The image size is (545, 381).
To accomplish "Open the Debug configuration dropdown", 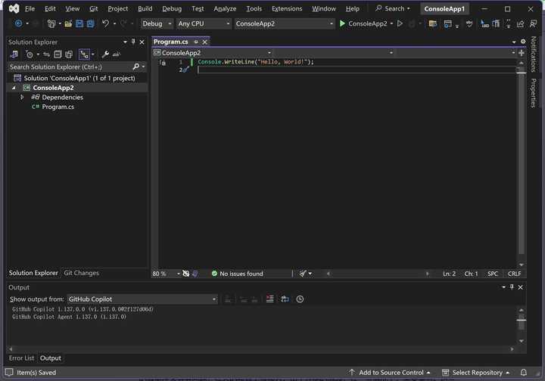I will (x=157, y=23).
